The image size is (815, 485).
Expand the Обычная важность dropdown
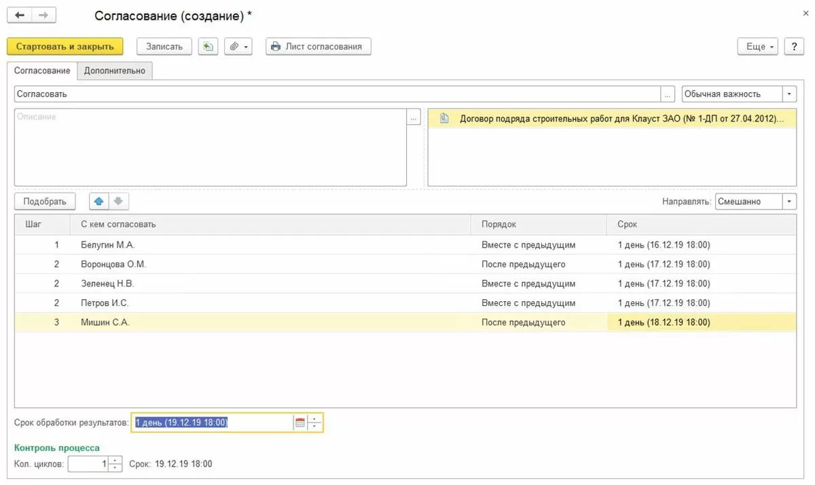pyautogui.click(x=789, y=94)
